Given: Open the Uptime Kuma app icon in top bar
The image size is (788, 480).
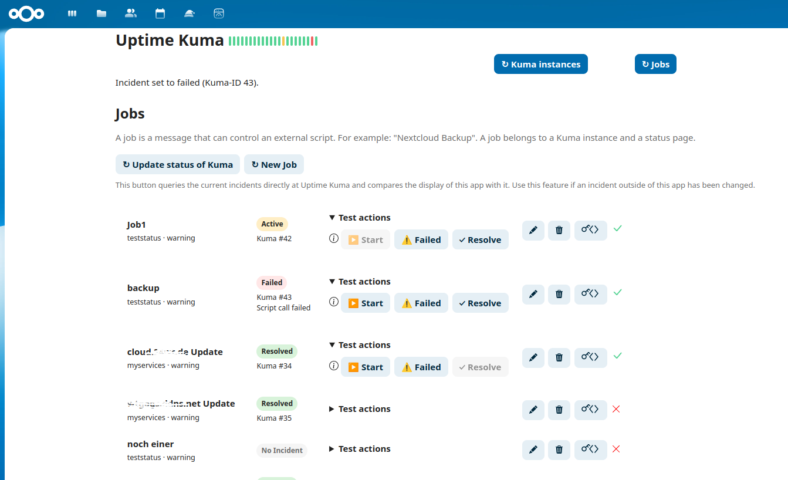Looking at the screenshot, I should coord(219,13).
